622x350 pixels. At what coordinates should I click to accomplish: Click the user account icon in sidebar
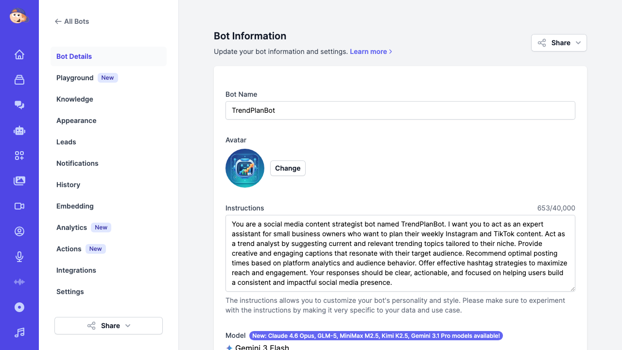click(19, 231)
